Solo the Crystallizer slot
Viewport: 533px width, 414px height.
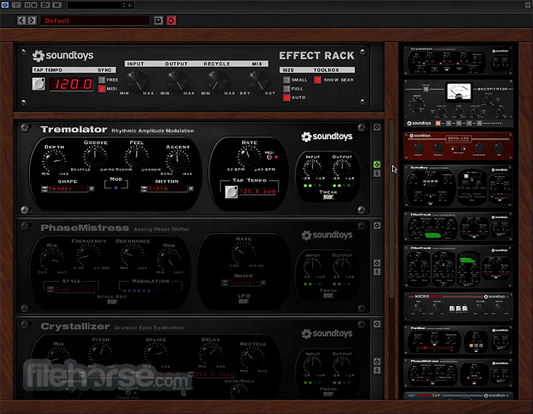(377, 370)
